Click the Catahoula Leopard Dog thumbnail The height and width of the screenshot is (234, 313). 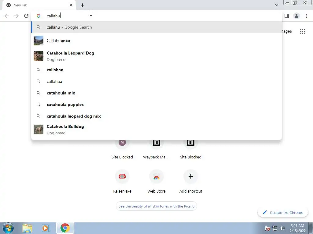[39, 56]
